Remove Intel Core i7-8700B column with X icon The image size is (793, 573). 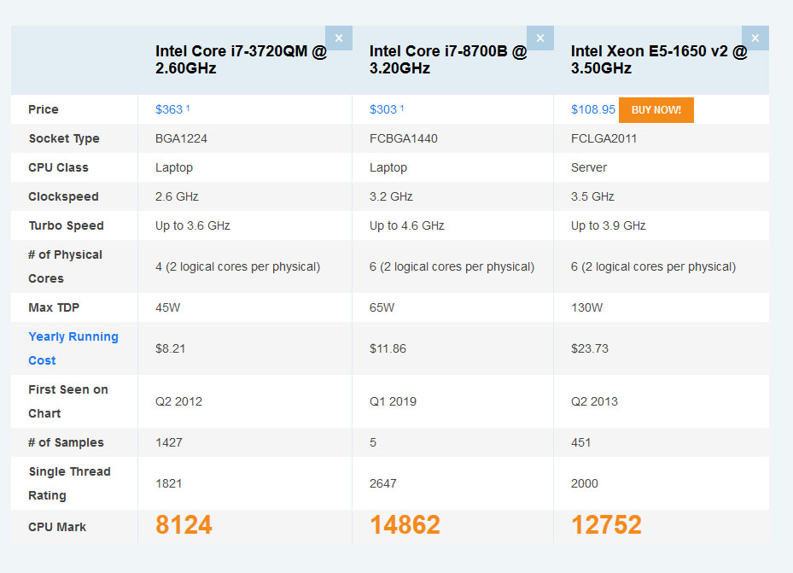[540, 38]
